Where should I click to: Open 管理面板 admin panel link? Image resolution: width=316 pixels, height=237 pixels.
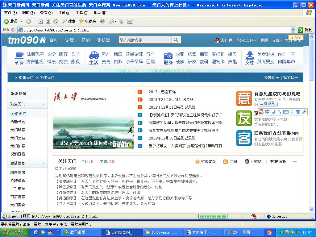278,161
